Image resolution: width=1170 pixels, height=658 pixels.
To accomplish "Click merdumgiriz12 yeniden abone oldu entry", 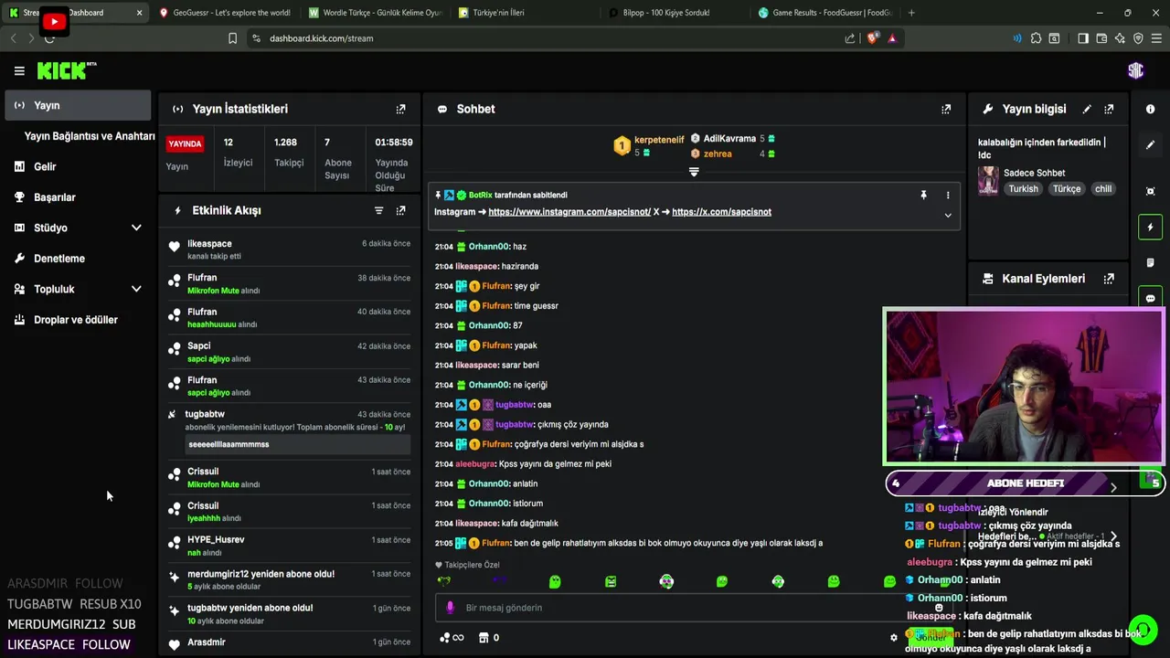I will tap(290, 579).
